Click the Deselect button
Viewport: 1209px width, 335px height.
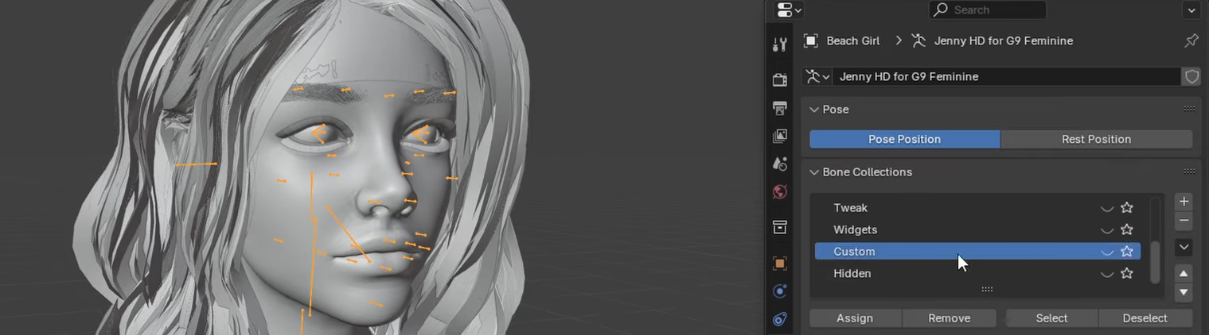click(1145, 318)
